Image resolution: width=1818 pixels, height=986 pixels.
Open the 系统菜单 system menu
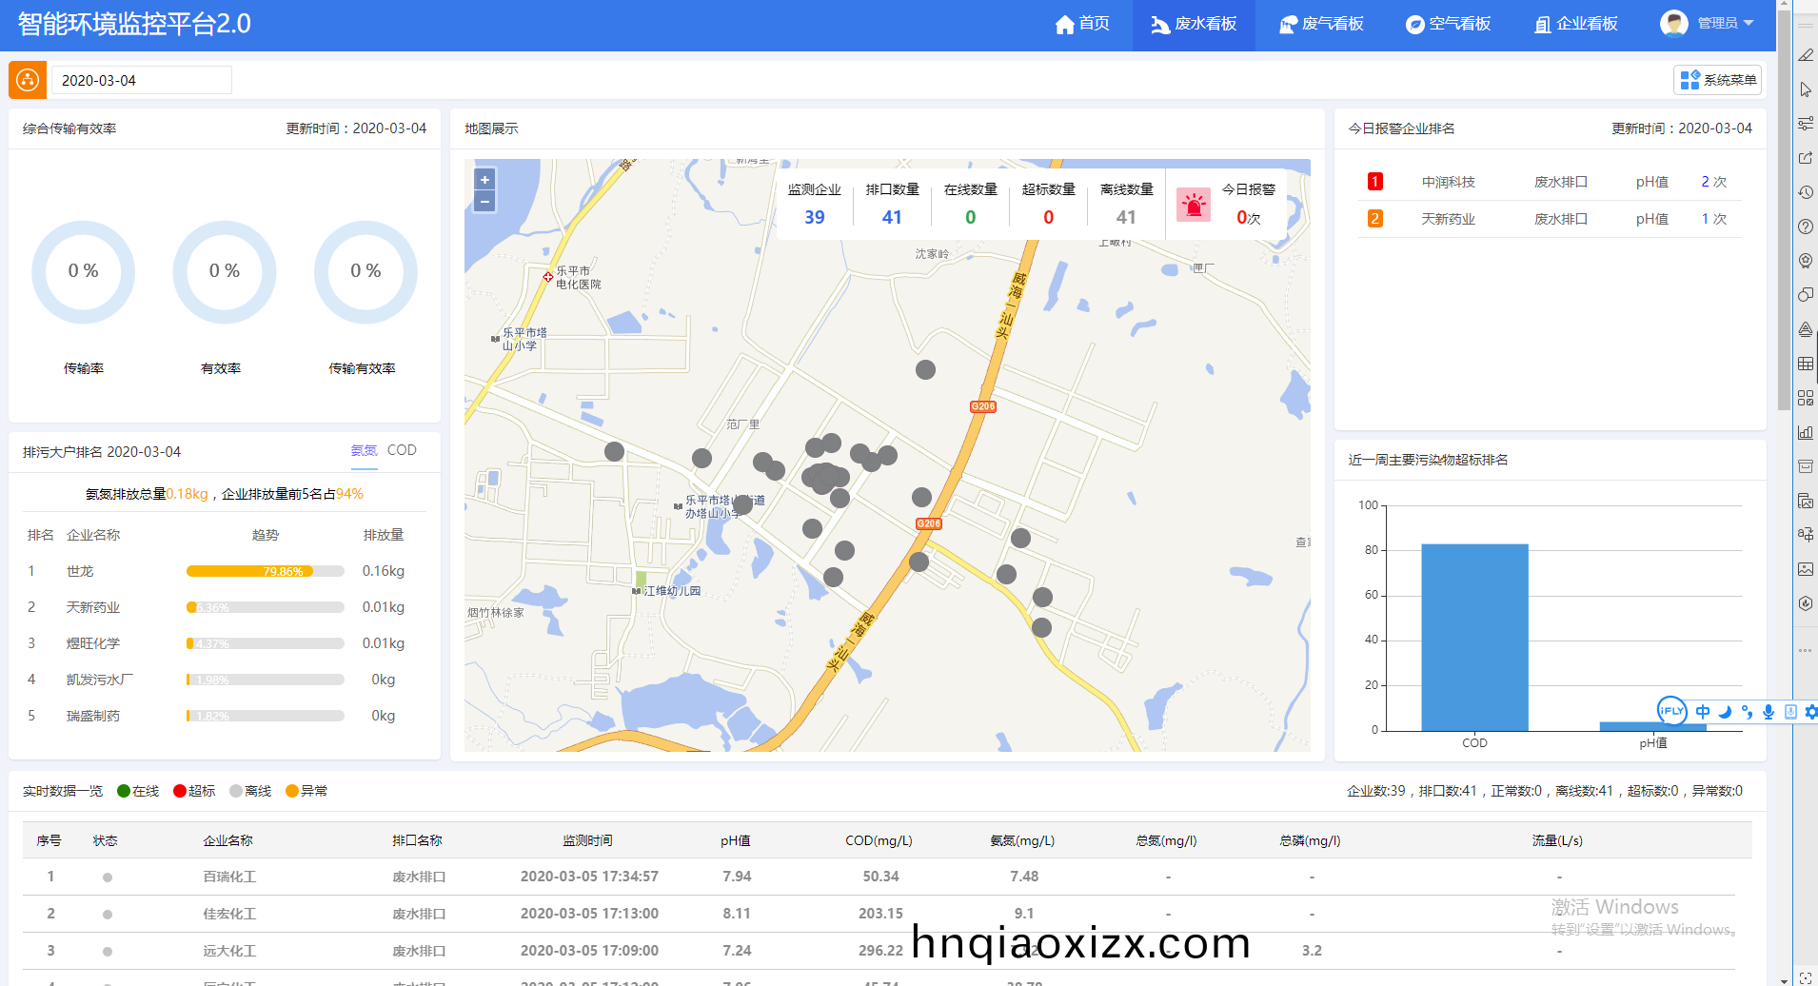tap(1718, 80)
